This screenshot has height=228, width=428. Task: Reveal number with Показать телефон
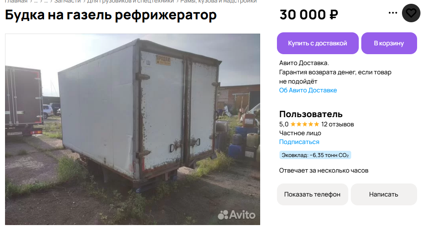(x=312, y=194)
